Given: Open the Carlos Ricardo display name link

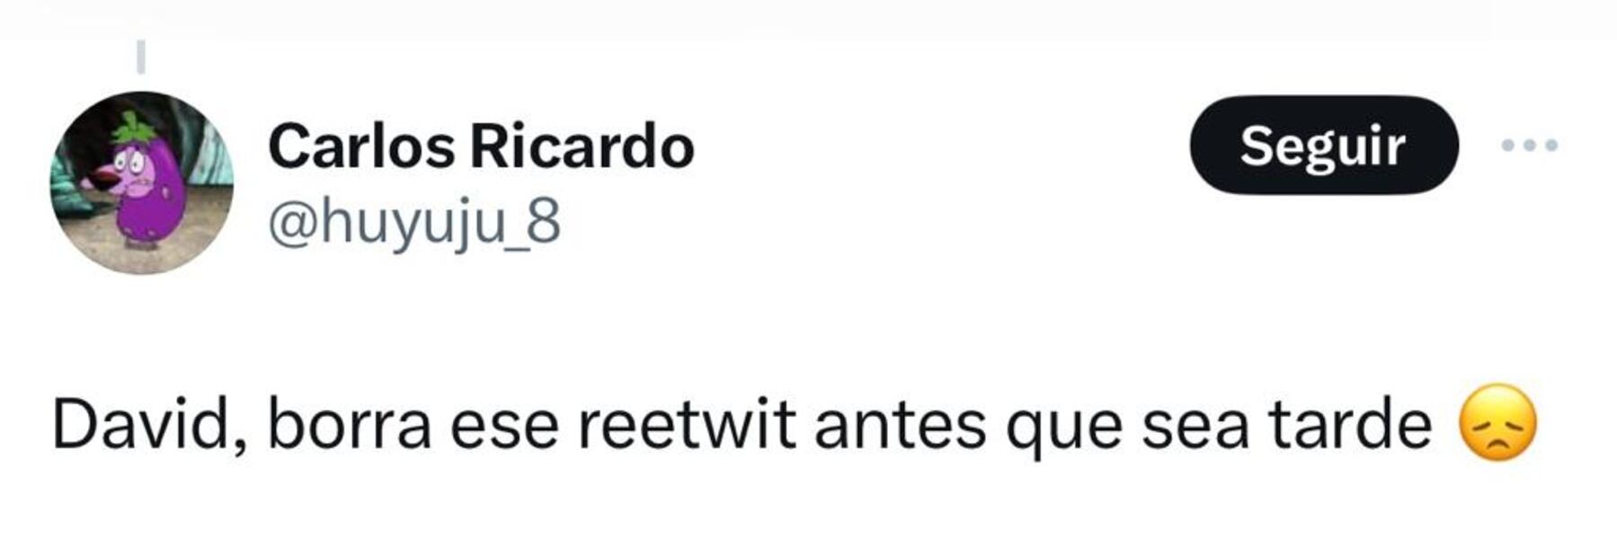Looking at the screenshot, I should pyautogui.click(x=481, y=146).
